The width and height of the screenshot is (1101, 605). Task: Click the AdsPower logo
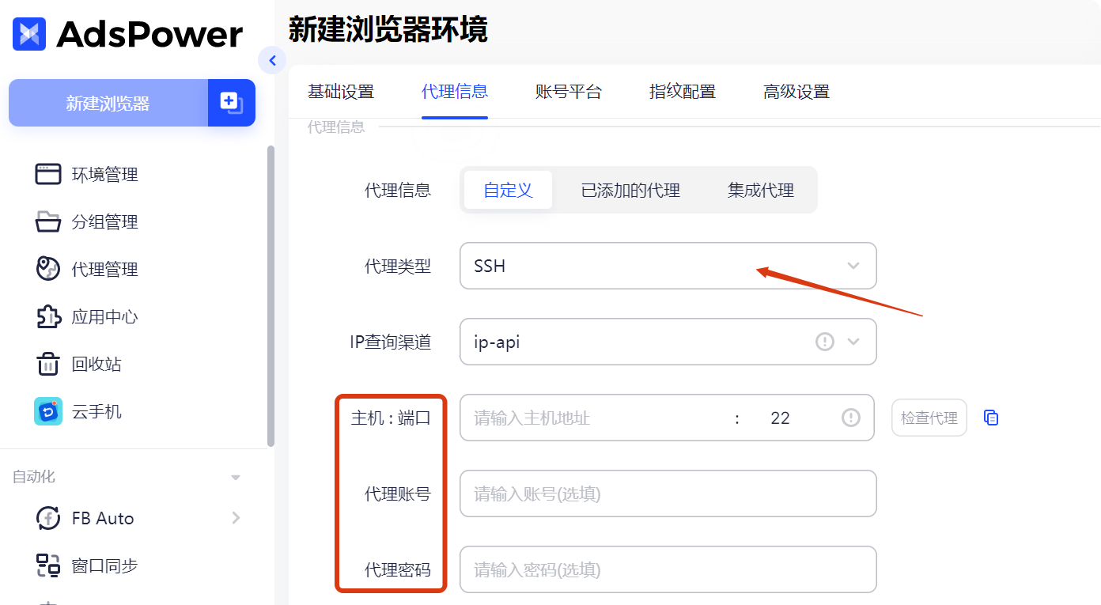127,34
